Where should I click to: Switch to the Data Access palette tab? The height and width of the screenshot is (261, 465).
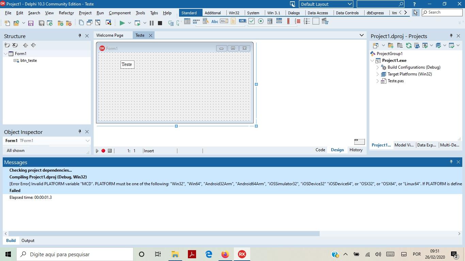(x=318, y=13)
